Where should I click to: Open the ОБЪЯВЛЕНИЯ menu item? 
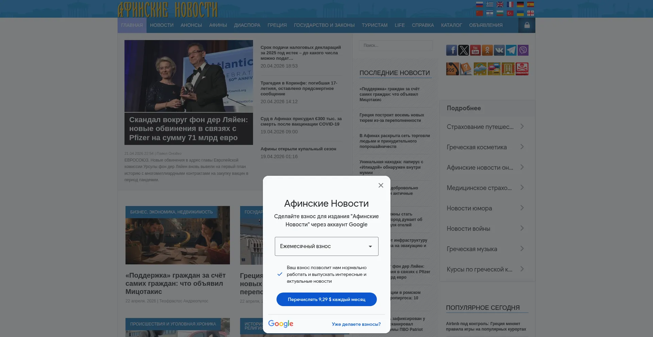486,25
